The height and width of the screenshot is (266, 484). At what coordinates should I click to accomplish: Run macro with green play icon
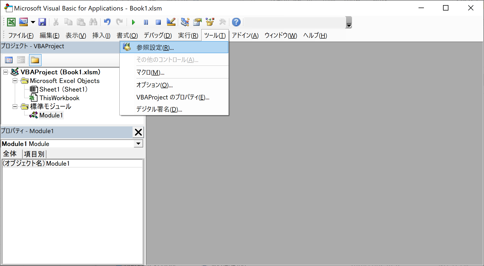[133, 22]
